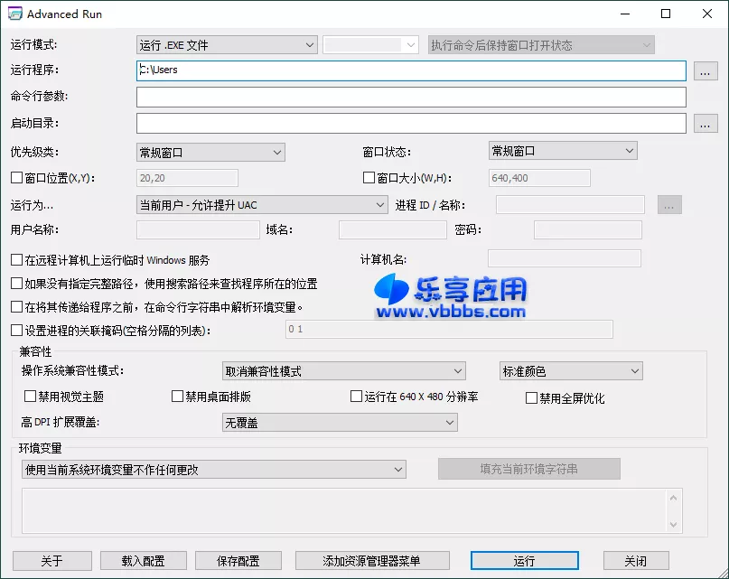Browse the 进程 ID / 名称 list
The image size is (729, 579).
669,205
